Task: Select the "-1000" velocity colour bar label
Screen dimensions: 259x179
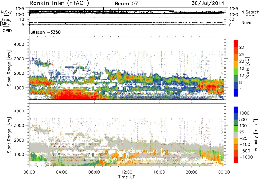Action: (x=246, y=157)
